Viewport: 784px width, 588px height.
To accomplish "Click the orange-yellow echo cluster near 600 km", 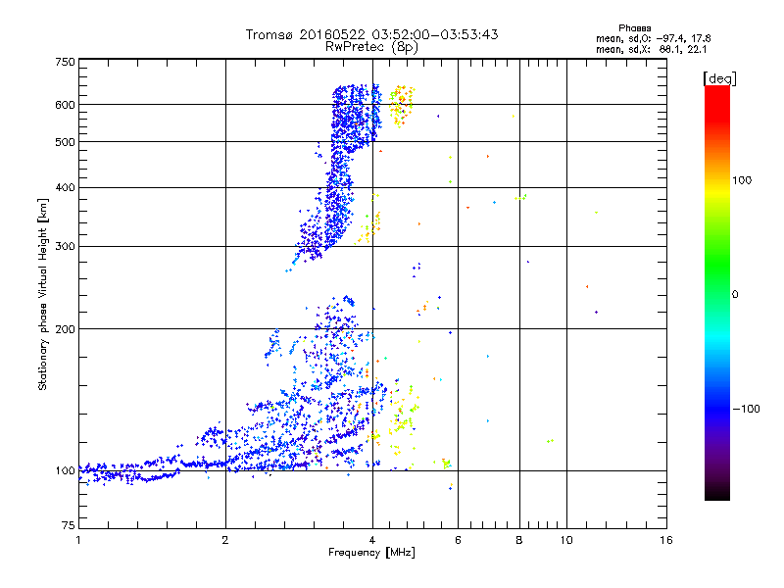I will (x=402, y=105).
